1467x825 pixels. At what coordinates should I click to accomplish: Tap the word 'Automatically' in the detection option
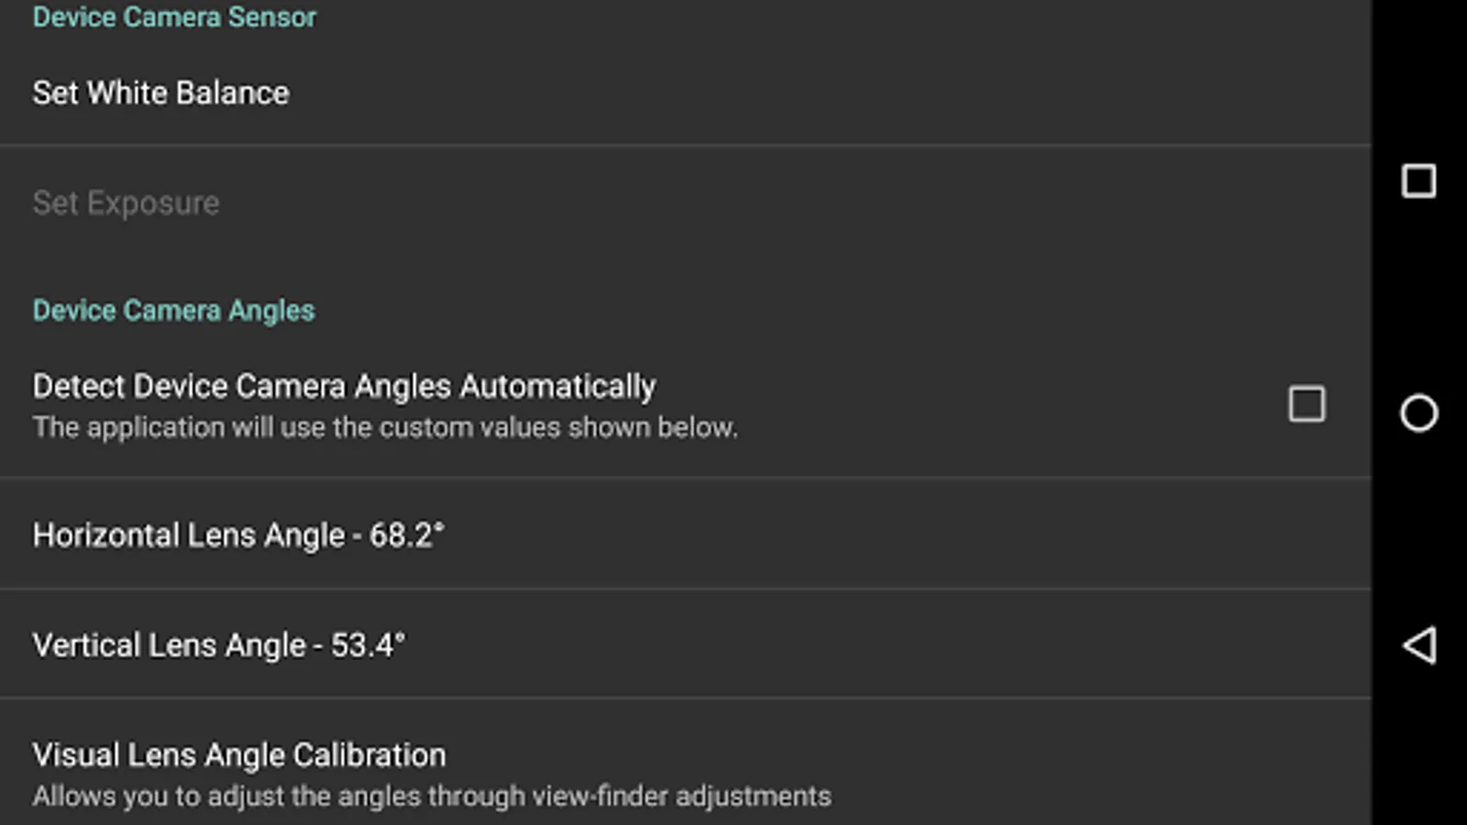[x=557, y=387]
